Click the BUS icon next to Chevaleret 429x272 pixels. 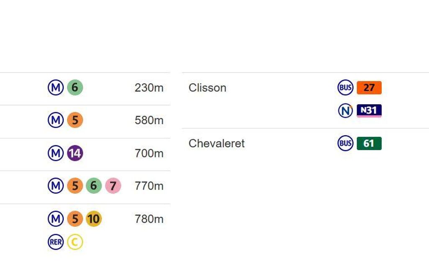345,144
